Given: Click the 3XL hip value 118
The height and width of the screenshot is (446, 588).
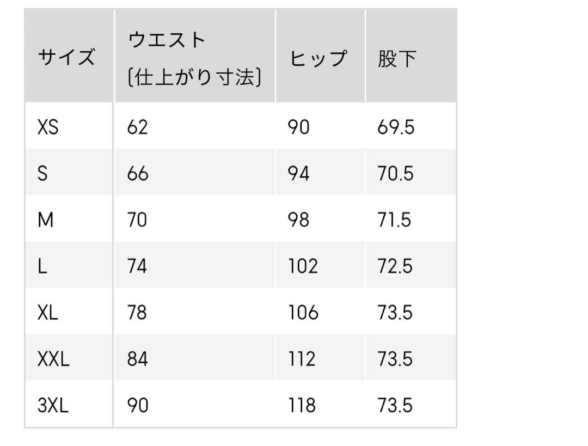Looking at the screenshot, I should pyautogui.click(x=302, y=405).
